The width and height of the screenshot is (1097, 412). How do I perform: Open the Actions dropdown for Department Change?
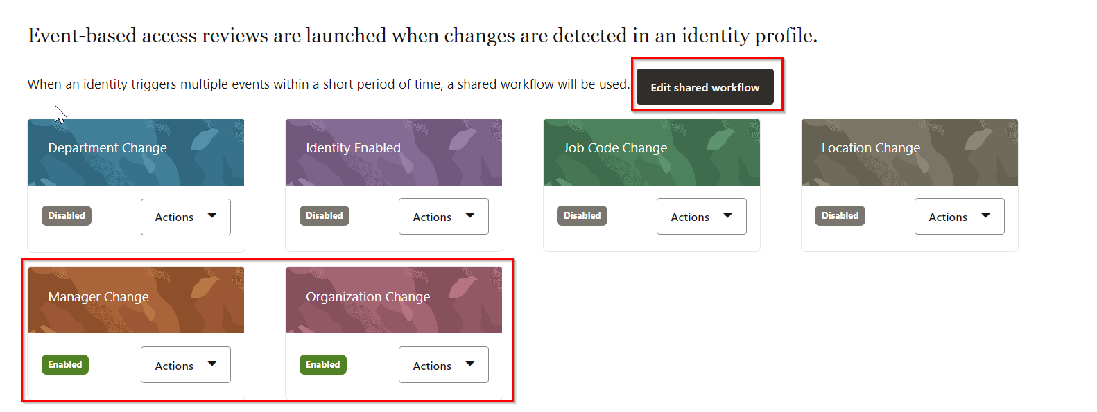185,217
